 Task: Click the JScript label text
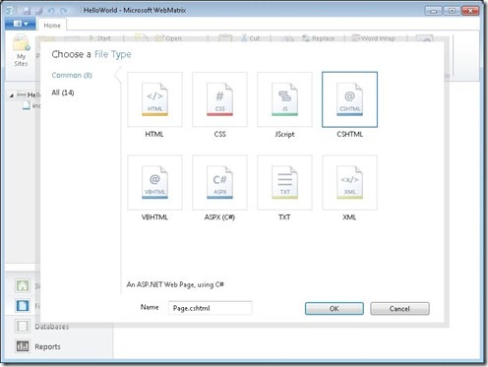click(x=284, y=134)
